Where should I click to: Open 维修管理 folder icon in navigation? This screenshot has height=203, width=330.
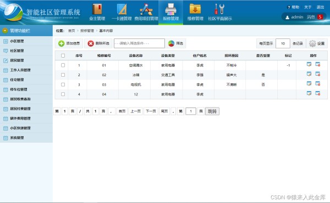coord(195,13)
